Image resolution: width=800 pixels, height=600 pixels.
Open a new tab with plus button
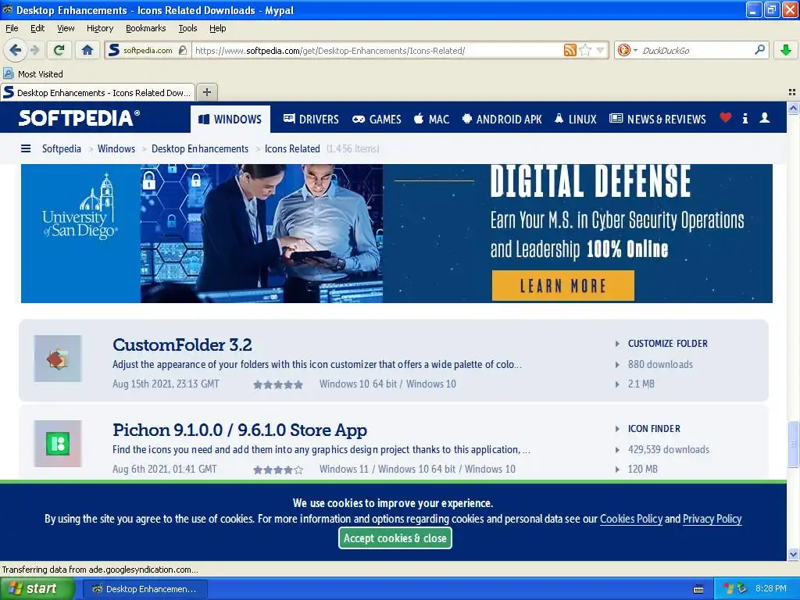[x=206, y=92]
